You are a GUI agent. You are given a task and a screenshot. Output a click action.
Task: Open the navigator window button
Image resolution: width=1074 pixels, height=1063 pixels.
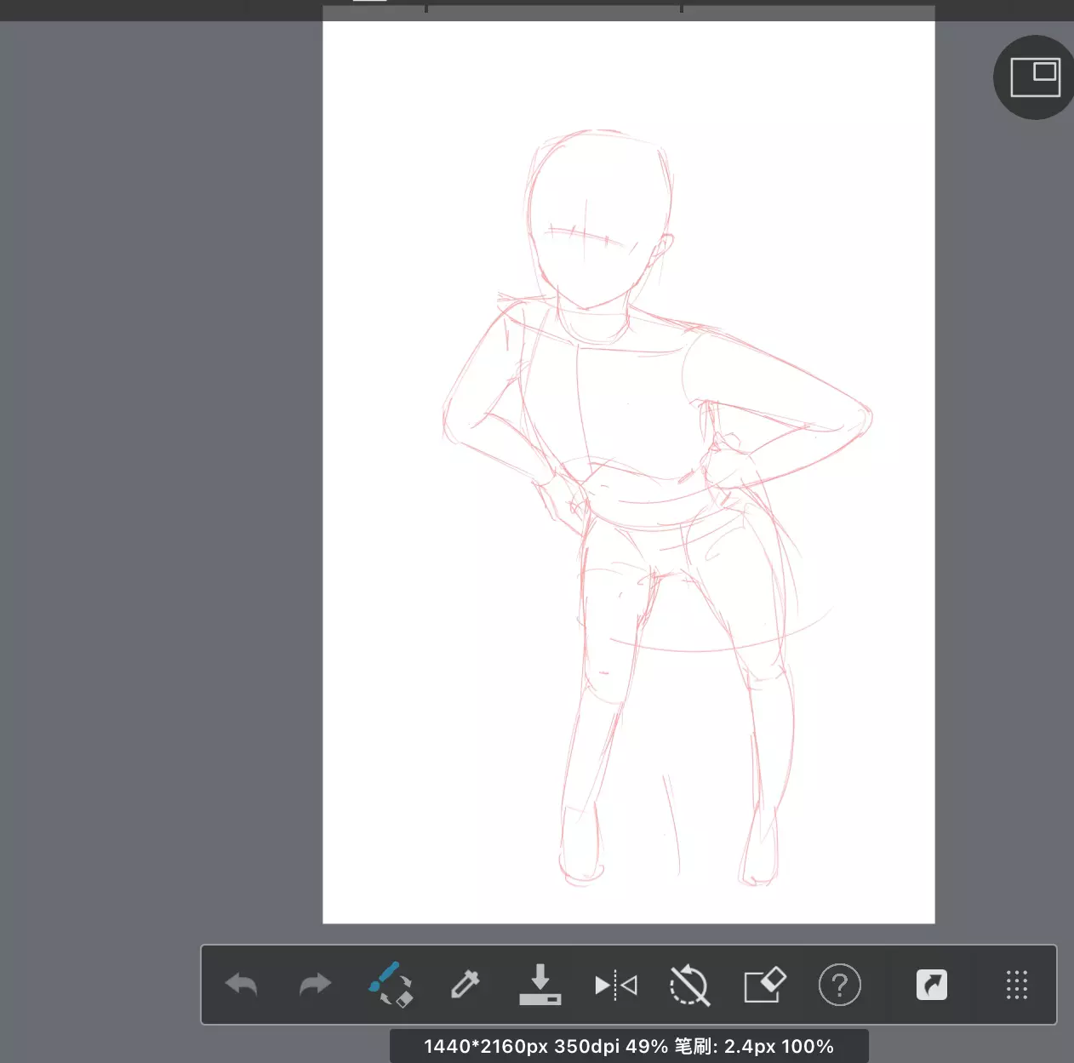[x=1035, y=77]
